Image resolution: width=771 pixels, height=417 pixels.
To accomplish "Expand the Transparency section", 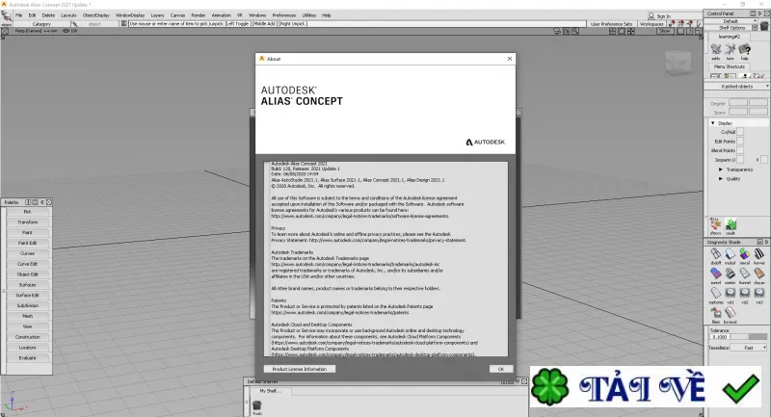I will [x=721, y=169].
